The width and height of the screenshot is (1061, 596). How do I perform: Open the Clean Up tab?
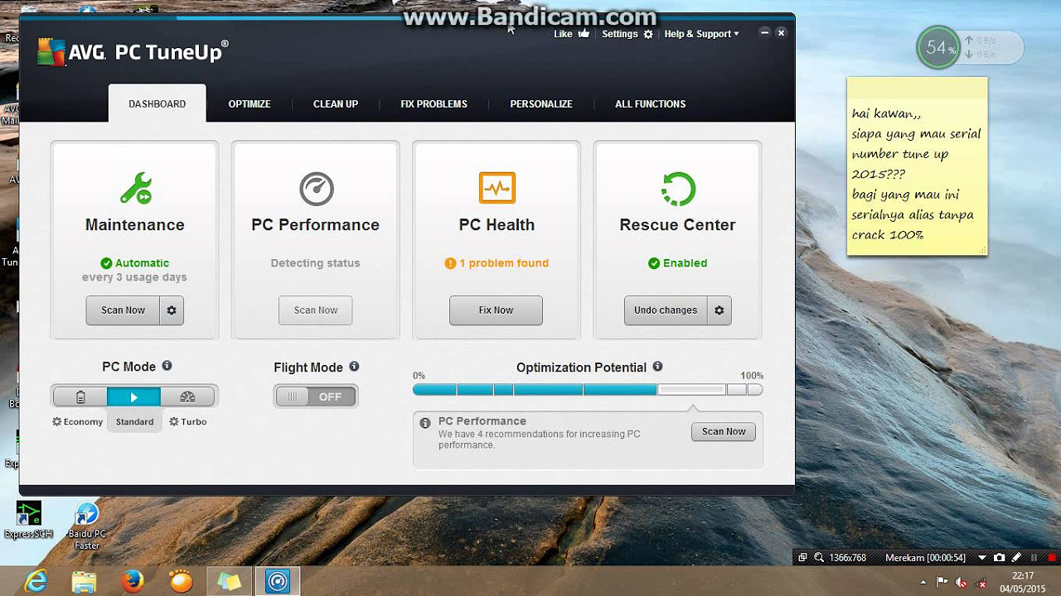point(336,104)
